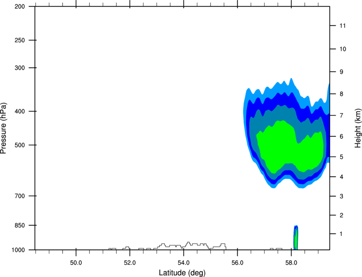This screenshot has height=277, width=362.
Task: Click the 'Pressure (hPa)' axis title
Action: pos(3,128)
